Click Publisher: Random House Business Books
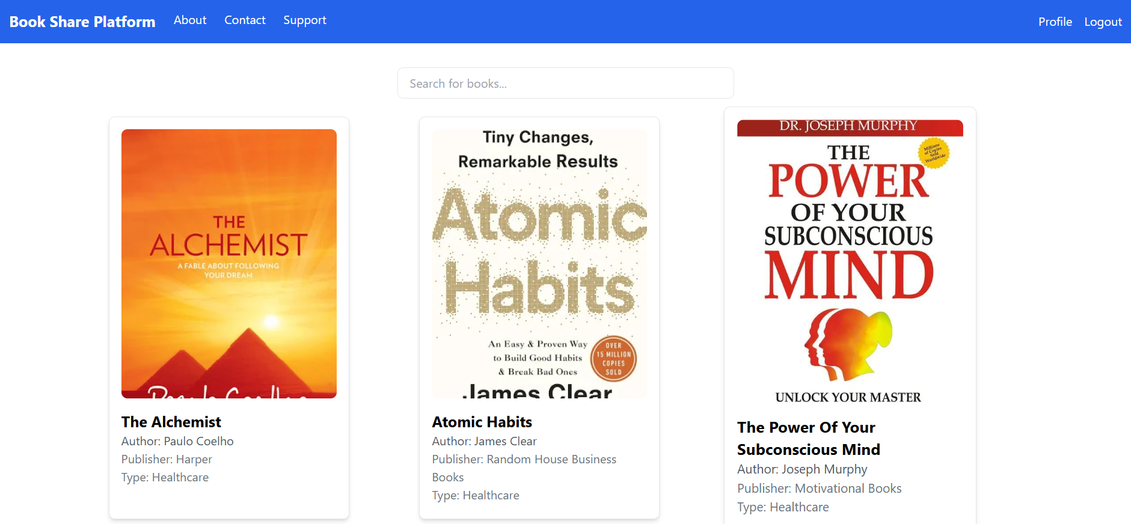This screenshot has width=1131, height=524. click(524, 468)
